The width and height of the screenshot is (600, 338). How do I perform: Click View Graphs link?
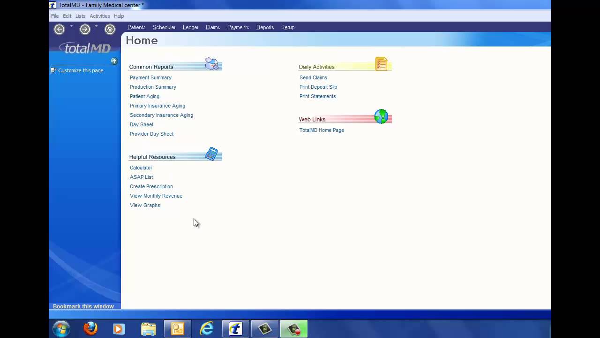[145, 205]
